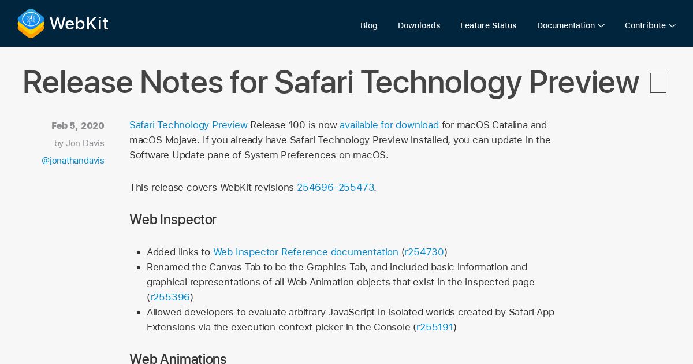This screenshot has height=364, width=693.
Task: Click the Web Animations section heading
Action: point(178,358)
